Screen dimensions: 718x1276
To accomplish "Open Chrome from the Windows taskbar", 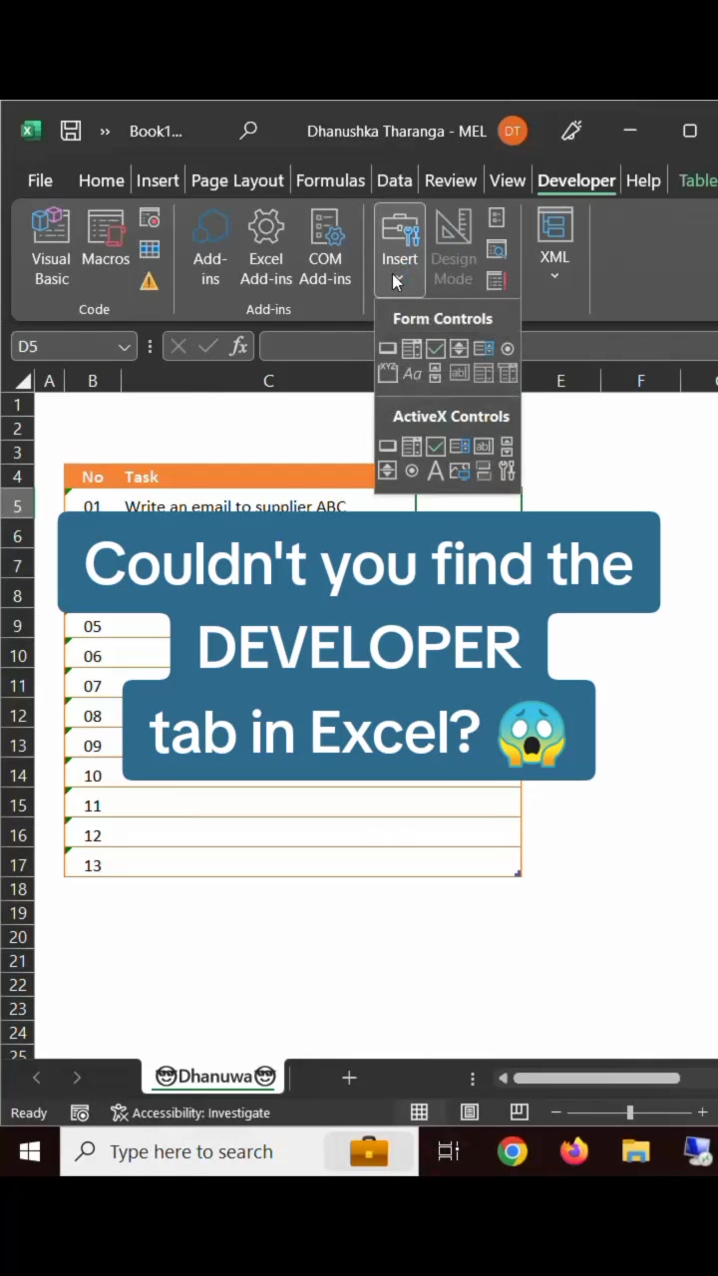I will (513, 1151).
